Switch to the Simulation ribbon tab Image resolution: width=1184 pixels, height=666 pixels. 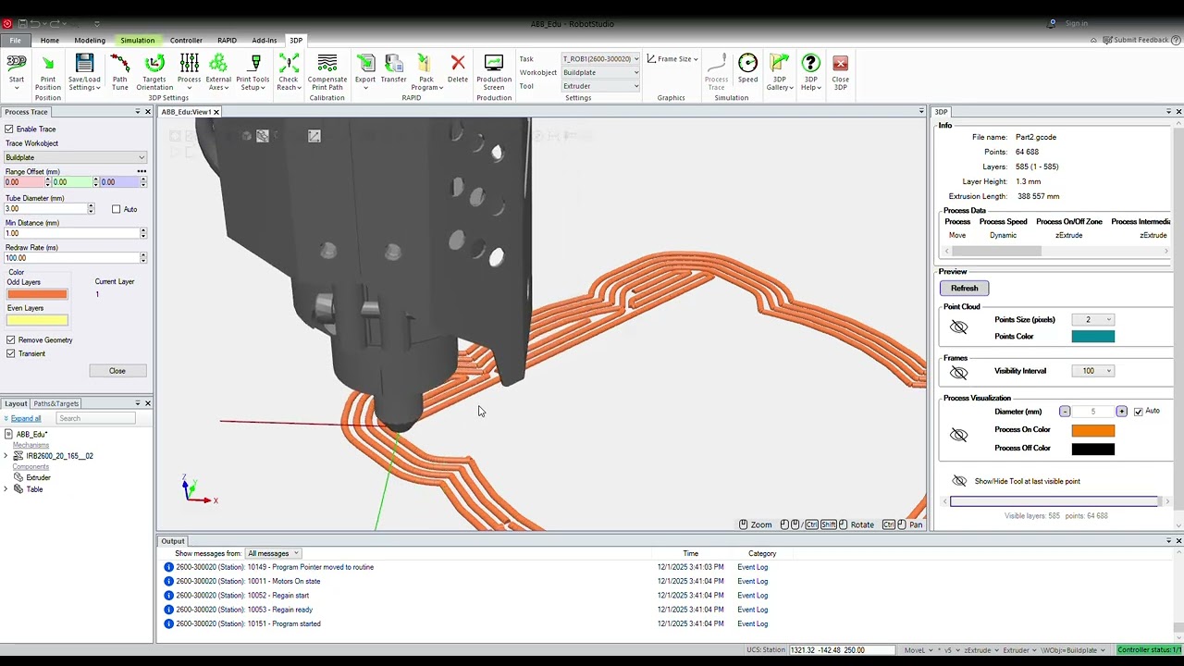click(137, 41)
